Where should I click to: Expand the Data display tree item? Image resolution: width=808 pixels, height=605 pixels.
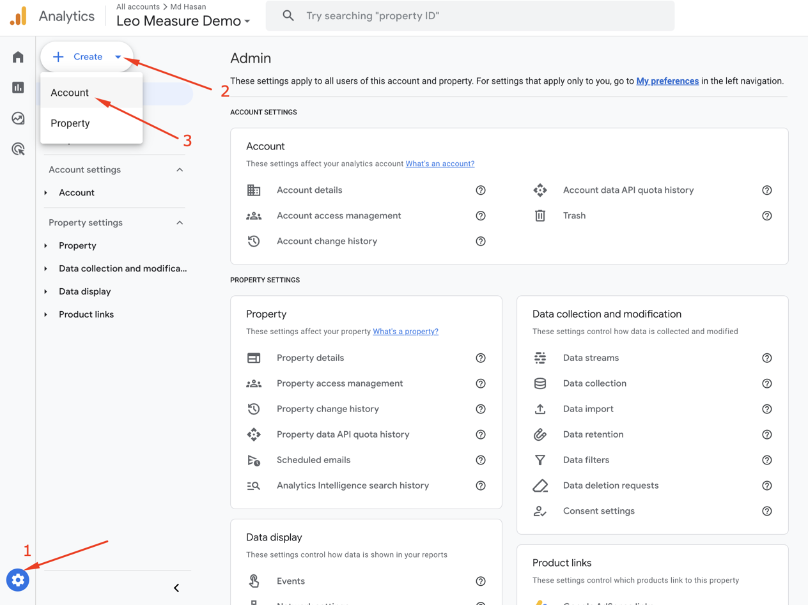46,292
